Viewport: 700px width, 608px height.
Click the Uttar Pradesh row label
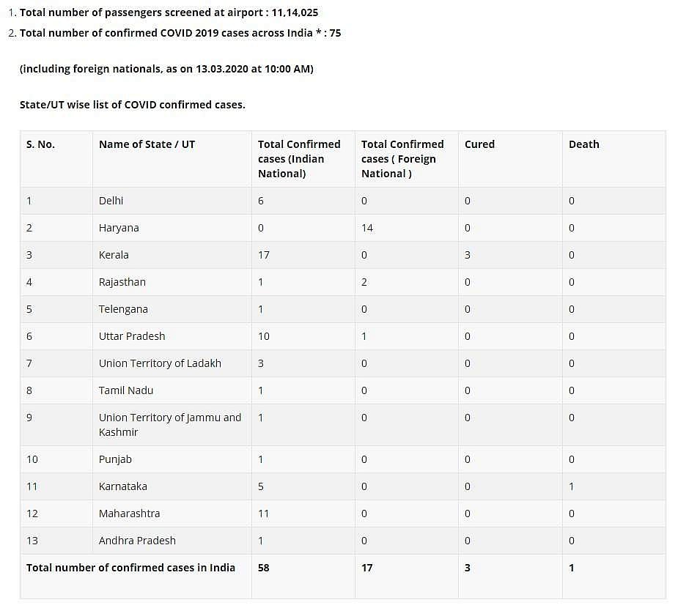click(132, 336)
